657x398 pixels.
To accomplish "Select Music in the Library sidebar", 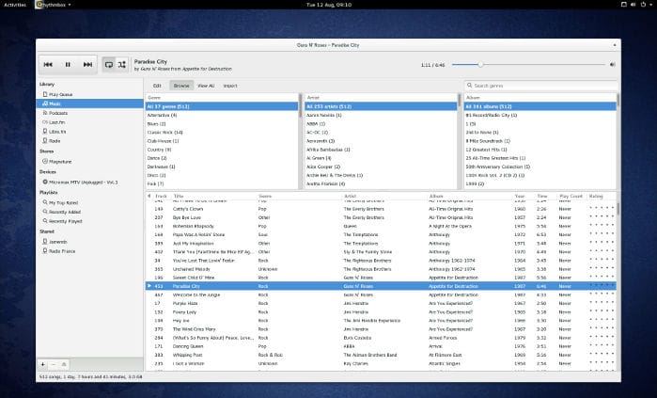I will click(89, 103).
